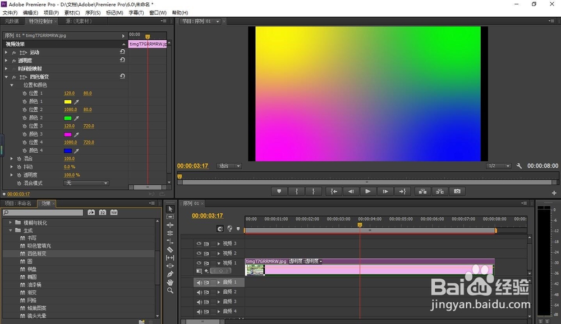Select the Rate Stretch tool
The width and height of the screenshot is (561, 324).
tap(171, 242)
